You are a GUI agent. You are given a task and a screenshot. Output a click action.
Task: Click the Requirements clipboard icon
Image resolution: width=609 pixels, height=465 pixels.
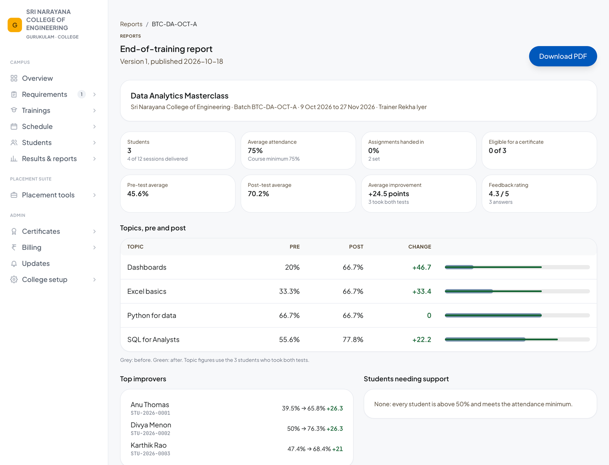tap(14, 94)
